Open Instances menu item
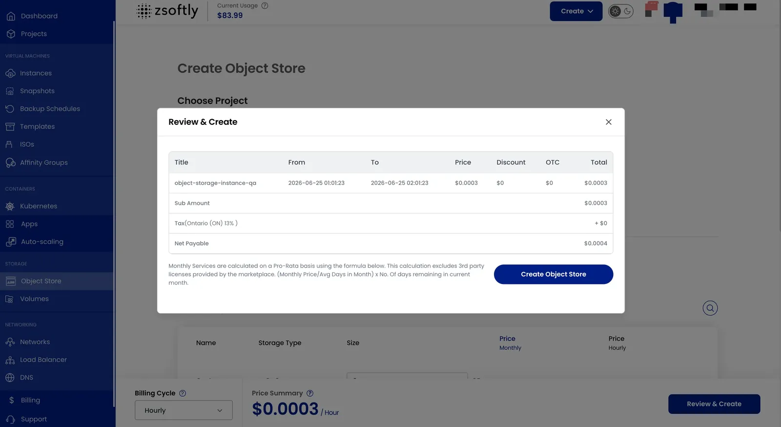The image size is (781, 427). click(36, 73)
